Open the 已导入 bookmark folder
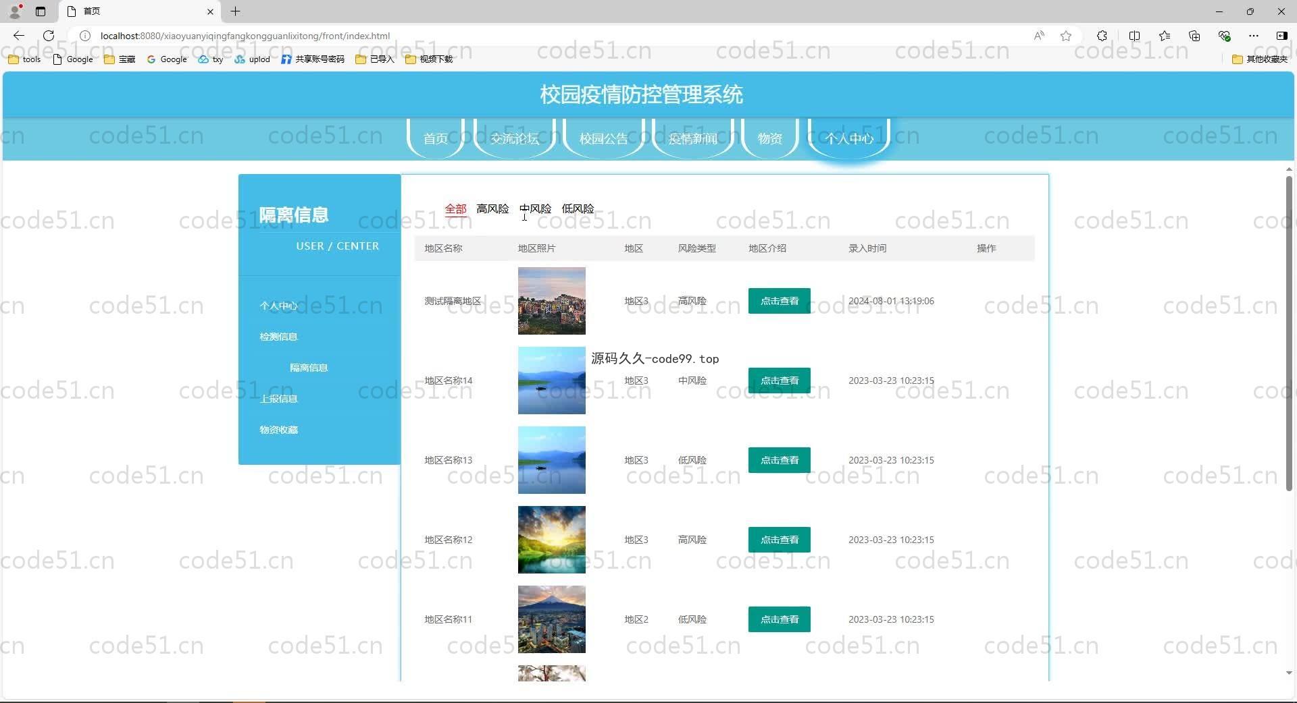Viewport: 1297px width, 703px height. pyautogui.click(x=375, y=59)
